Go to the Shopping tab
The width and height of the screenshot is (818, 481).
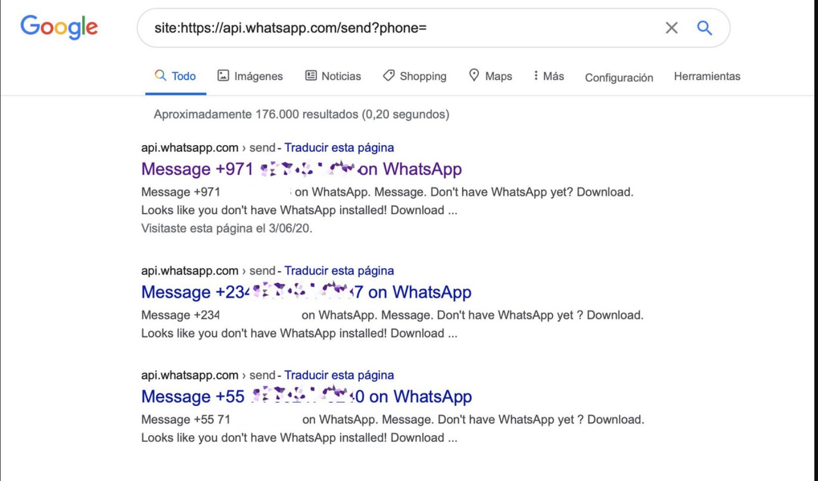pos(414,76)
